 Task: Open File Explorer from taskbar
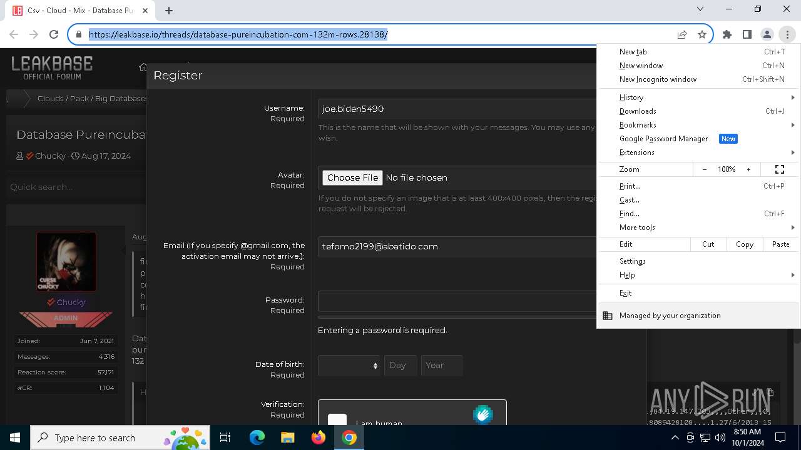pyautogui.click(x=288, y=437)
